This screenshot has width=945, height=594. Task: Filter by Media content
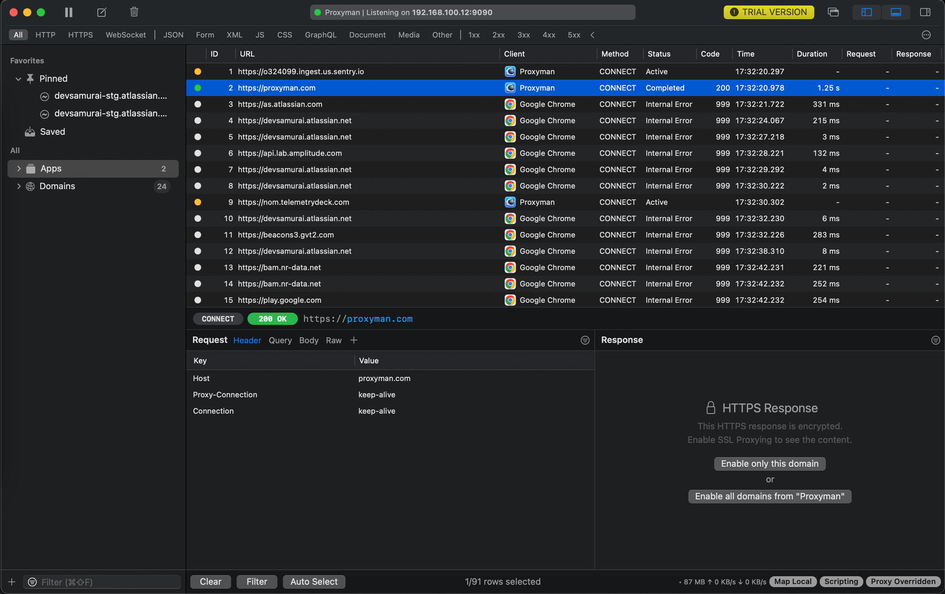coord(409,35)
